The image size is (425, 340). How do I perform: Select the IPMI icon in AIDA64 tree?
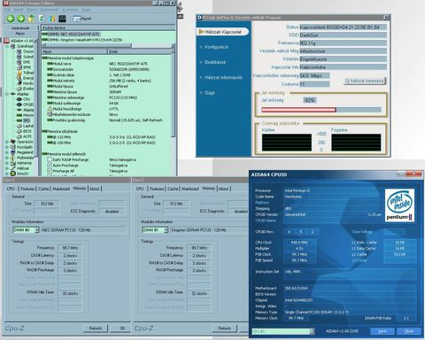(19, 67)
